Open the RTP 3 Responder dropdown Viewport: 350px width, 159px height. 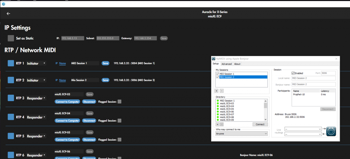36,98
